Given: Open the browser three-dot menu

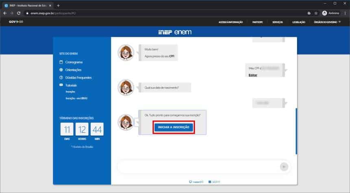Looking at the screenshot, I should (345, 13).
